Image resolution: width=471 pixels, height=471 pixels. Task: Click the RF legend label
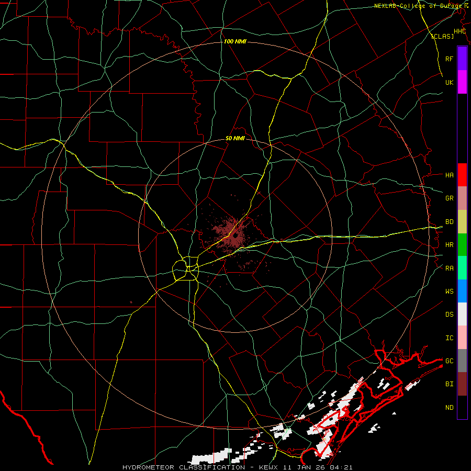coord(449,59)
